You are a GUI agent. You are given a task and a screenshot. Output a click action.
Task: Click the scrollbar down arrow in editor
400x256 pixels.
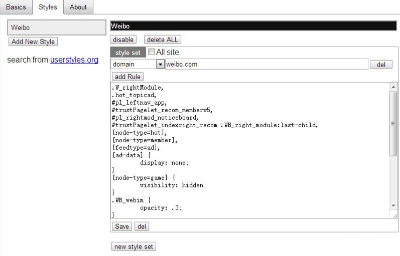tap(393, 205)
